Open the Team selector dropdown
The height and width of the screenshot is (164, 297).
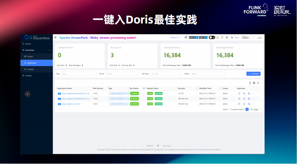[x=248, y=37]
